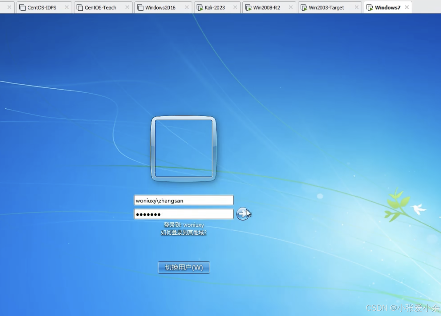441x316 pixels.
Task: Click the blank user account picture frame
Action: click(x=184, y=148)
